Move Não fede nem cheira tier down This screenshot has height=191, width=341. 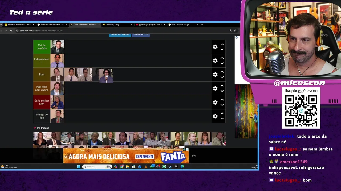point(222,91)
